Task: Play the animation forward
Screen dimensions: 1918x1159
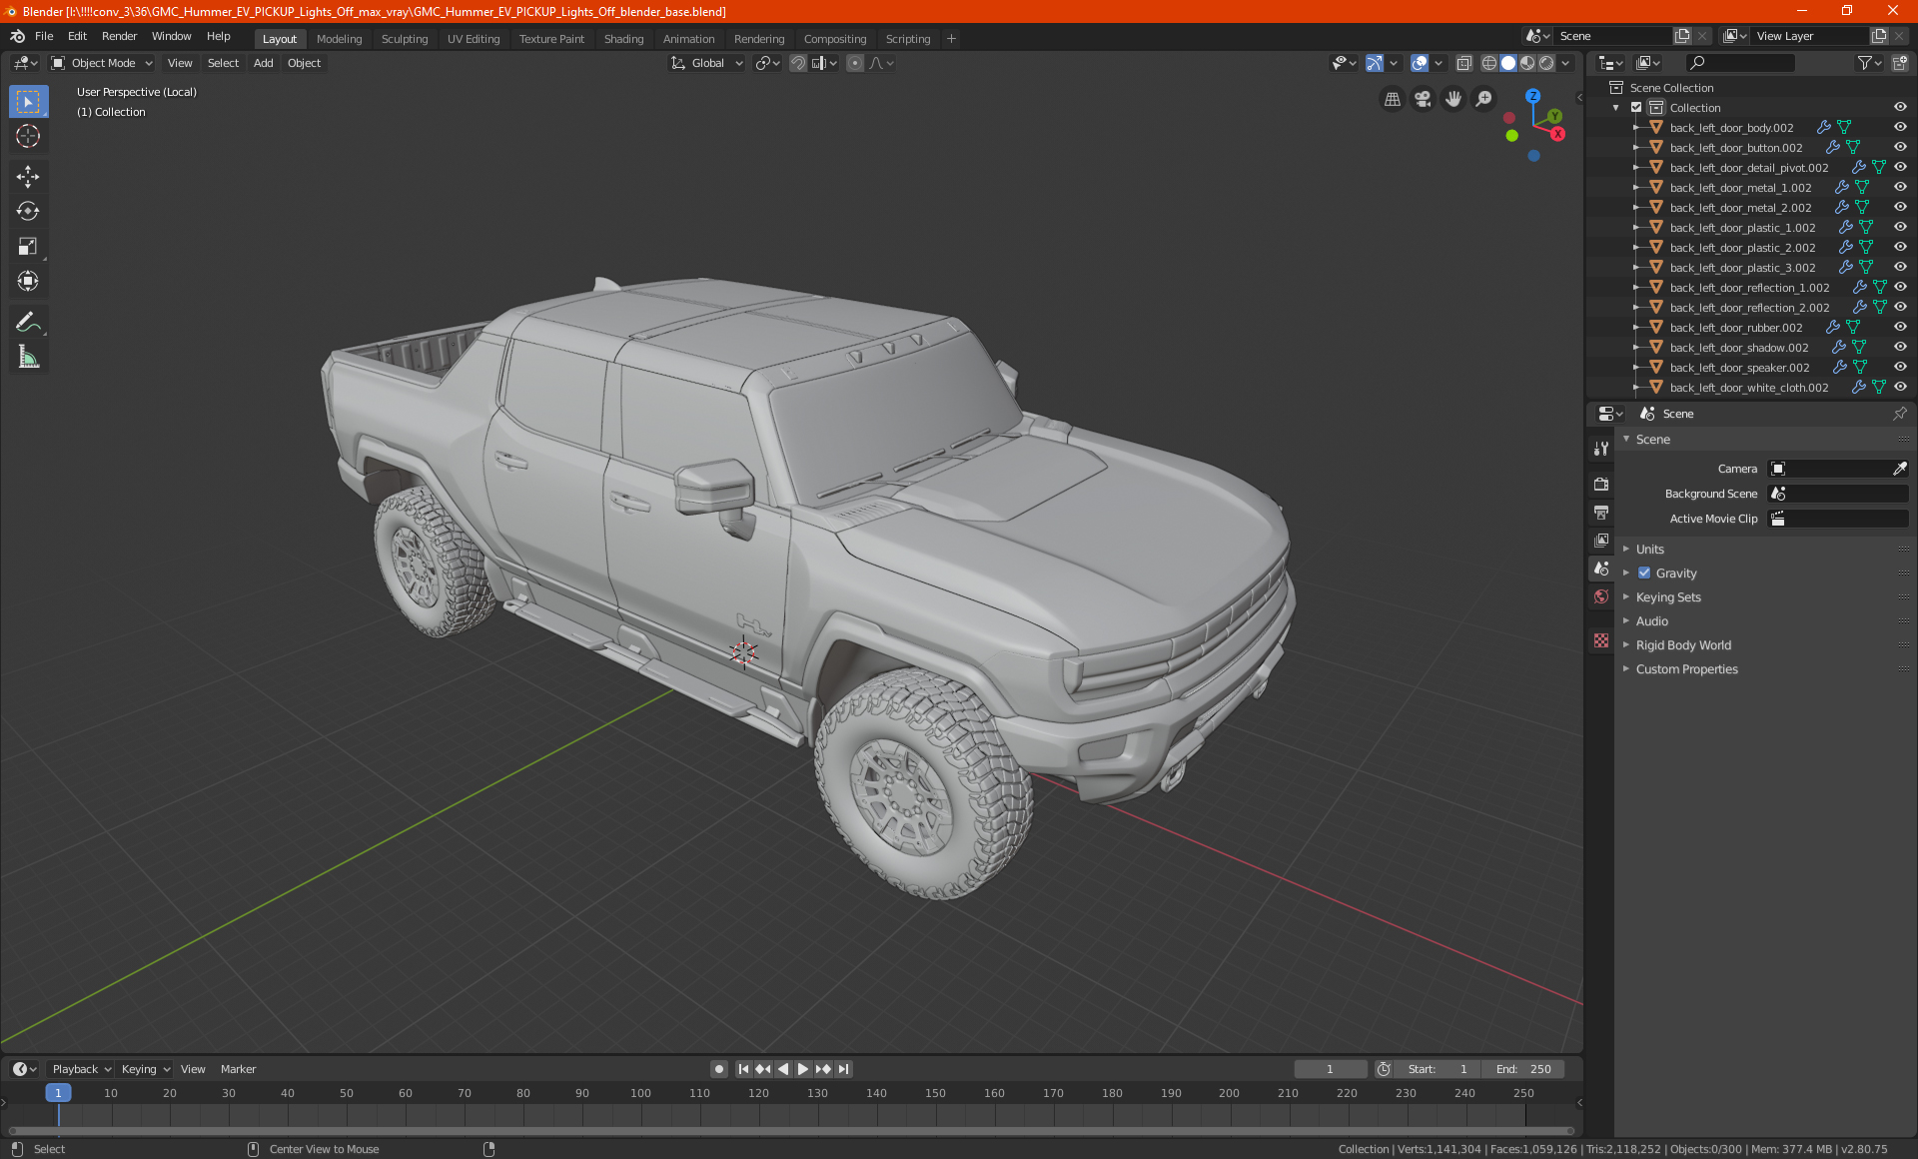Action: pos(803,1069)
